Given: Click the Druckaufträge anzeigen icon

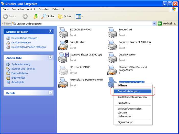Looking at the screenshot, I should [8, 38].
